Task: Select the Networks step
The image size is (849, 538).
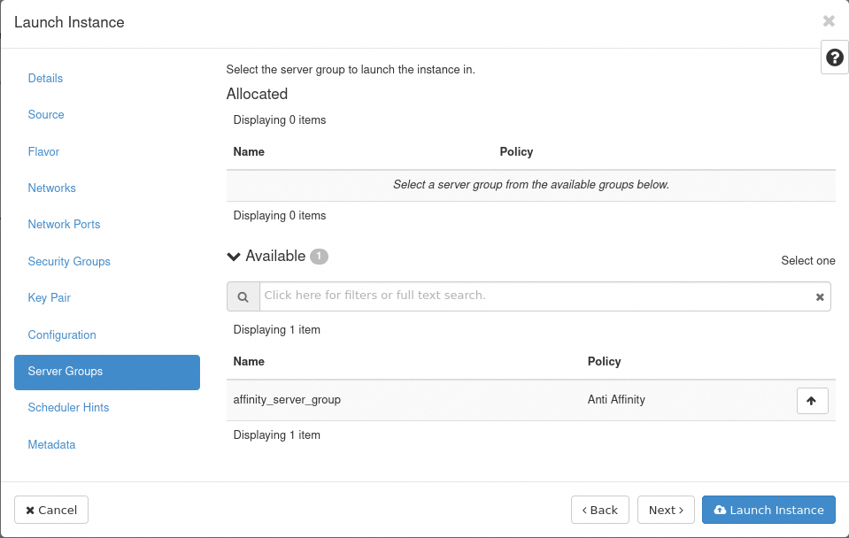Action: [51, 188]
